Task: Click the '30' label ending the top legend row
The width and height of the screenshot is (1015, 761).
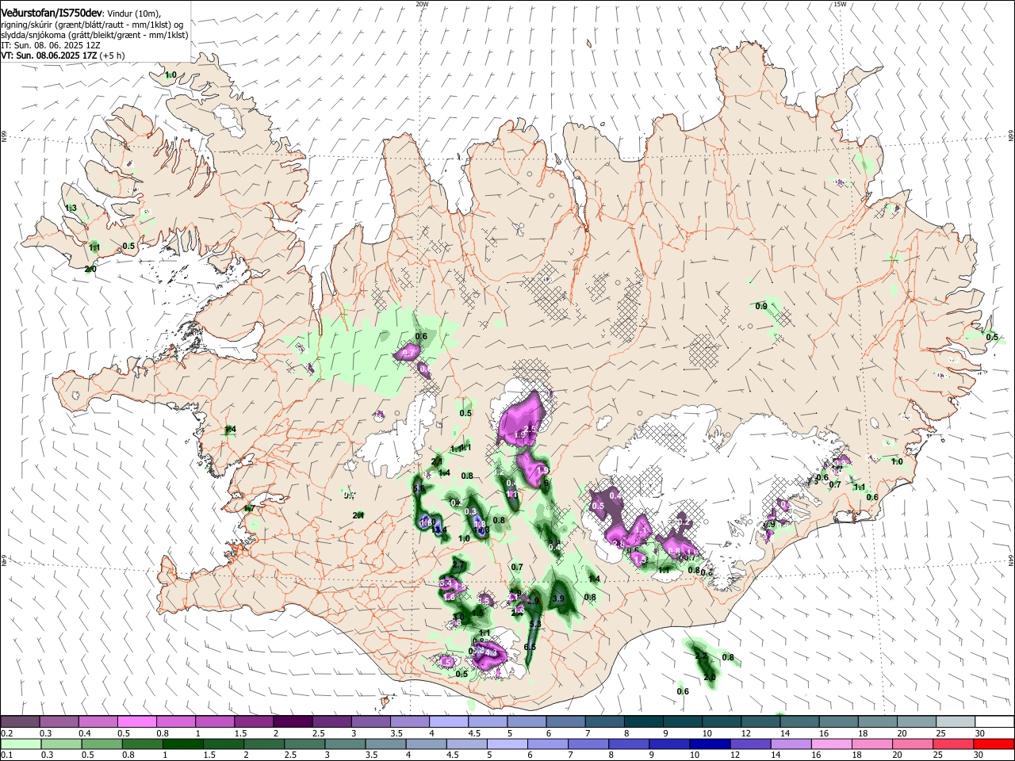Action: (979, 733)
